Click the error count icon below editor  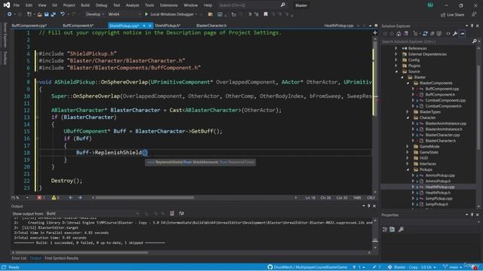[39, 197]
